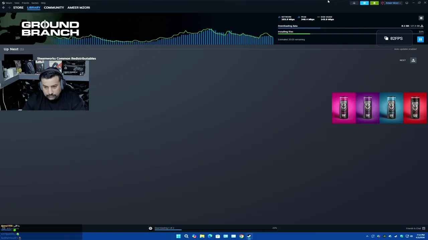The width and height of the screenshot is (428, 240).
Task: Click the Auto-updates enabled label
Action: [x=405, y=49]
